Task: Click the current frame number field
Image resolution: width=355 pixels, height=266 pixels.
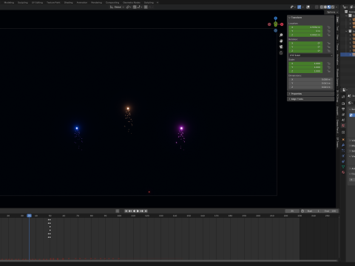Action: click(292, 211)
